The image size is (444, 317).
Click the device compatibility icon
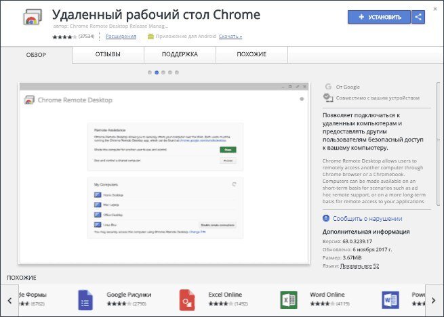click(x=328, y=98)
